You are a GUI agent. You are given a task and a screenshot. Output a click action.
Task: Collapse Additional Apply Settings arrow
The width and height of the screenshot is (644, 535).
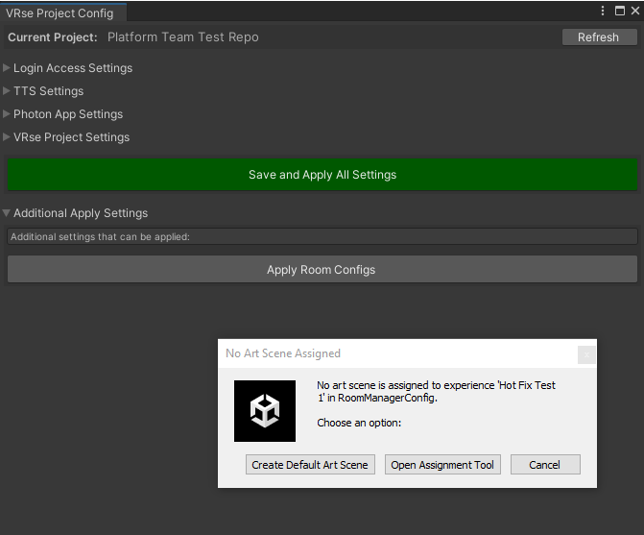pos(6,213)
